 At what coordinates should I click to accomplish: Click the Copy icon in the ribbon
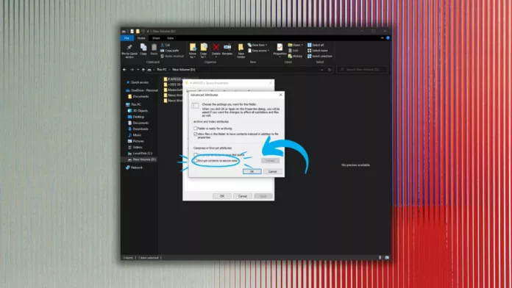[143, 48]
